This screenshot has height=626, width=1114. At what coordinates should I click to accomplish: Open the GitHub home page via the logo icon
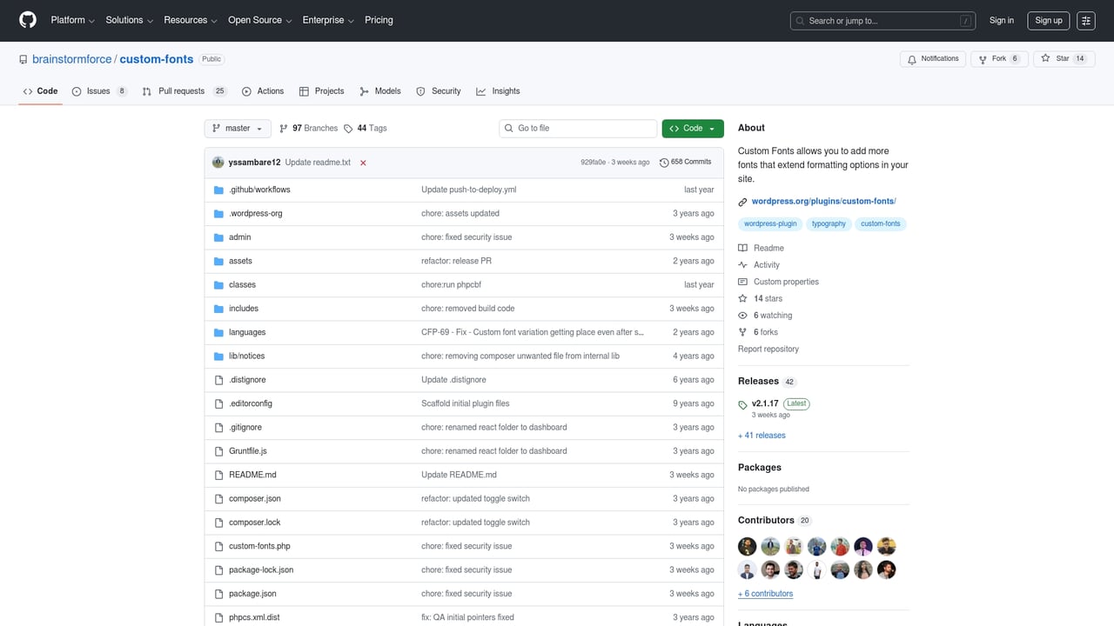pyautogui.click(x=27, y=20)
